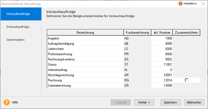Sort by the Bezeichnung column header
This screenshot has width=208, height=109.
(85, 33)
